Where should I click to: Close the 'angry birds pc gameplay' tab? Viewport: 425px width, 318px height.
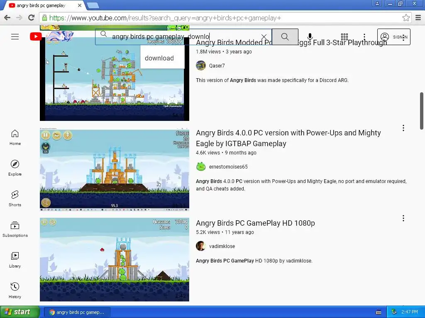(79, 5)
